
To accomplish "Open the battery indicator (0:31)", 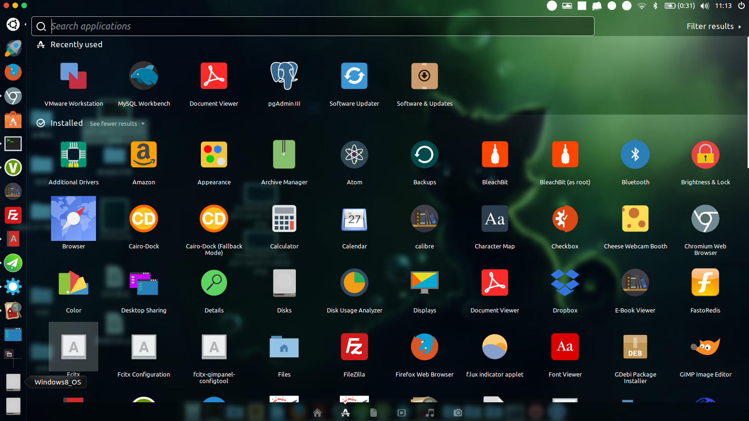I will (x=680, y=6).
